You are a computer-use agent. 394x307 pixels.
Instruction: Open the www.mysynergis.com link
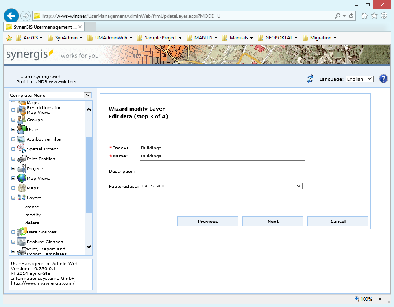[x=43, y=283]
